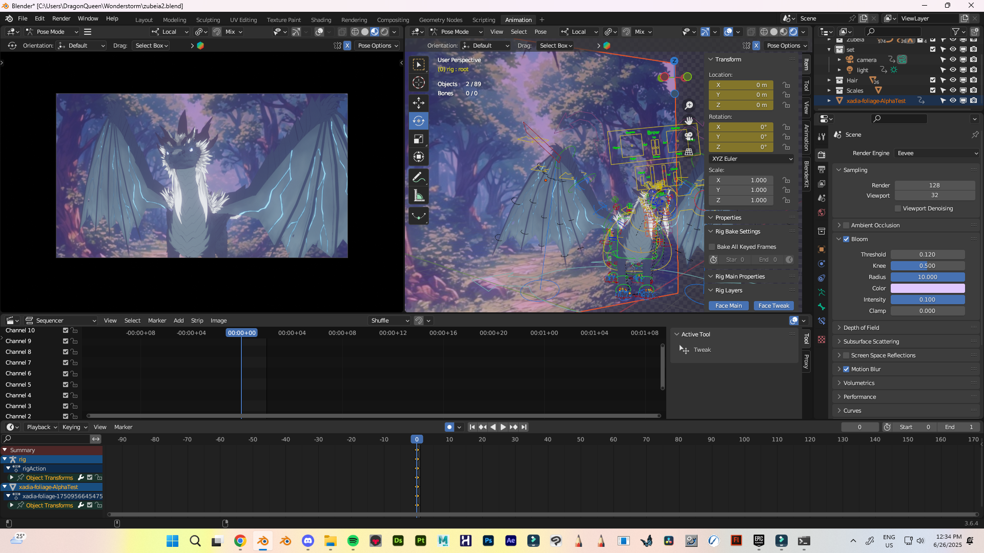Jump to the first frame
Screen dimensions: 984x553
coord(472,427)
